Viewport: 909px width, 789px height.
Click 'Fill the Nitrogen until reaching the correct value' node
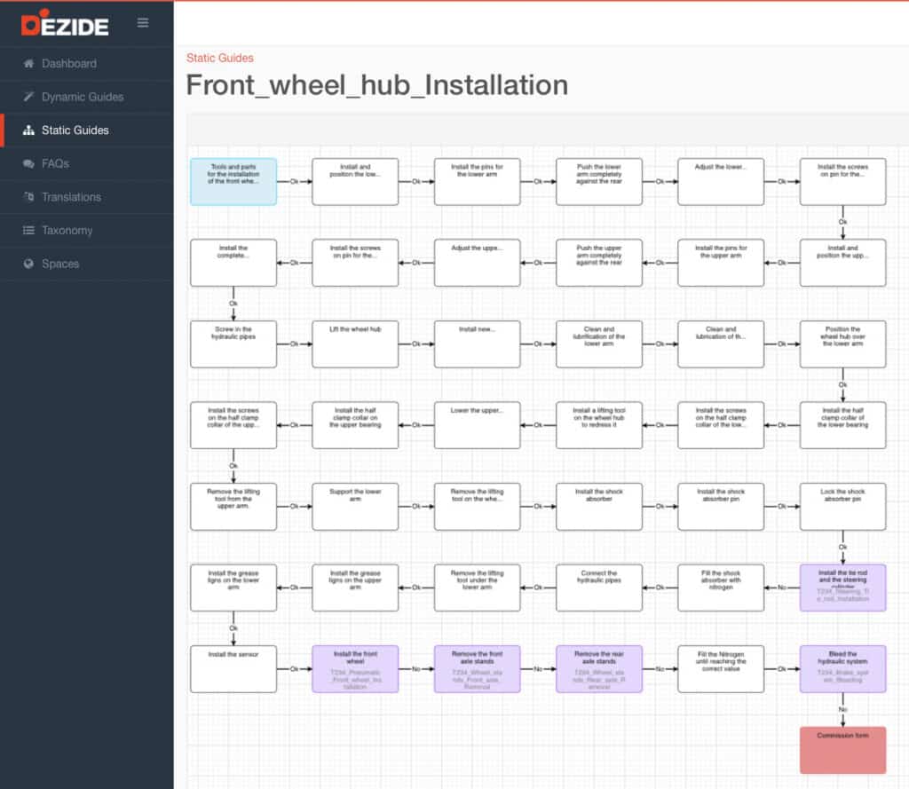(x=721, y=669)
